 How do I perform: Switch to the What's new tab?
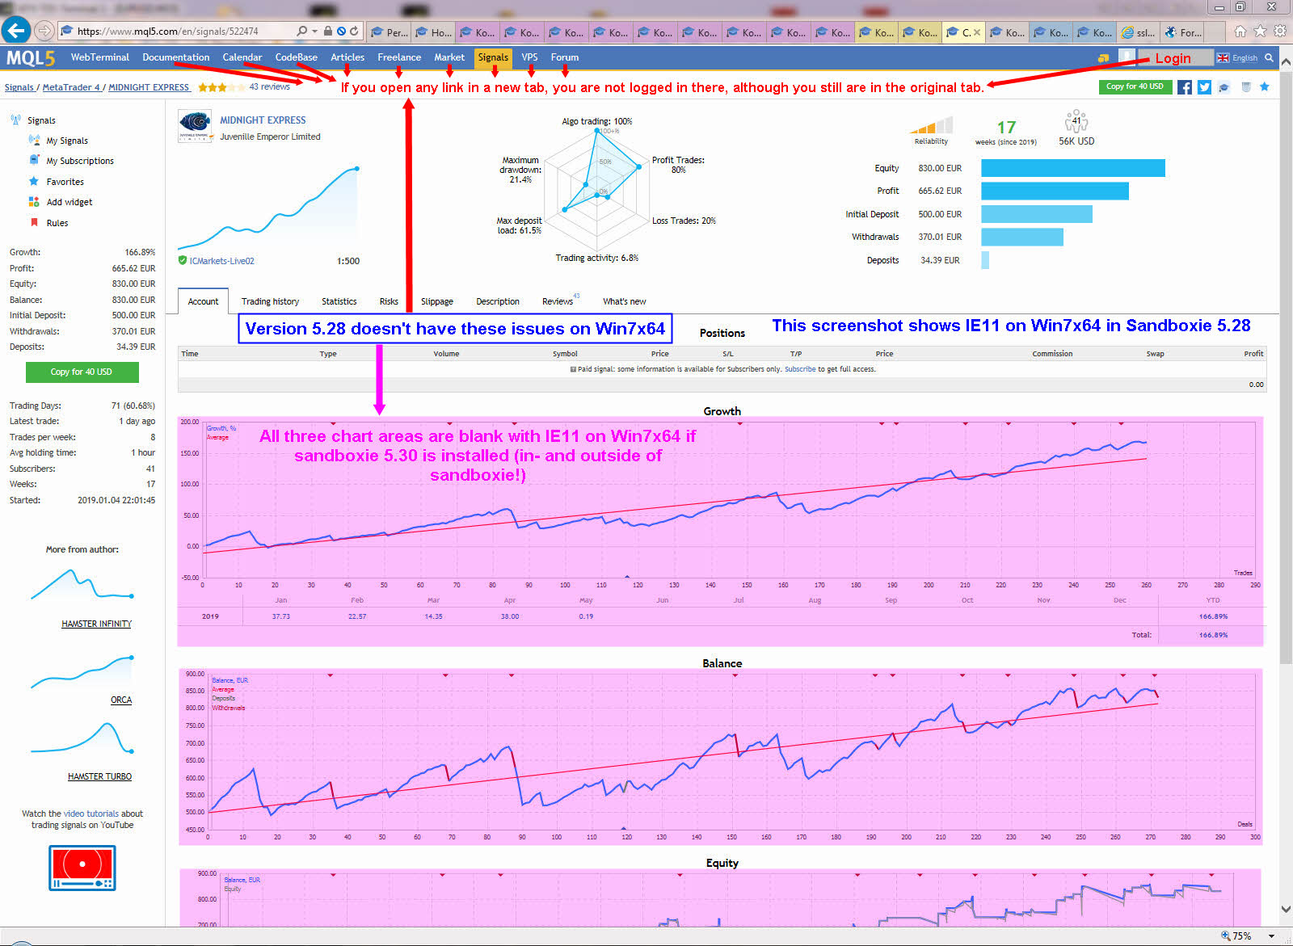click(625, 301)
